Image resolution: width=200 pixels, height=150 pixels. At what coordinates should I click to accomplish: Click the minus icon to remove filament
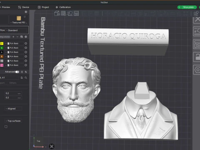pos(17,37)
